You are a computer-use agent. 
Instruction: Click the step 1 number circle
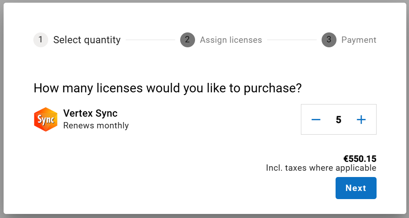(x=41, y=40)
